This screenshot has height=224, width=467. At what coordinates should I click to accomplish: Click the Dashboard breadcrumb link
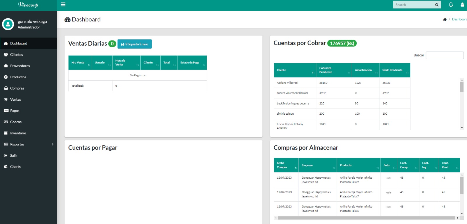(459, 19)
